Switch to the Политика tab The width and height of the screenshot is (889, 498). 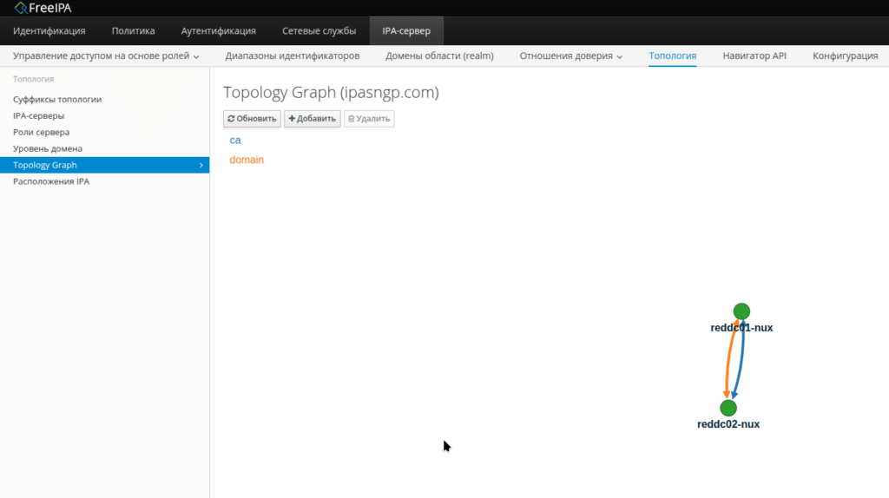click(133, 30)
